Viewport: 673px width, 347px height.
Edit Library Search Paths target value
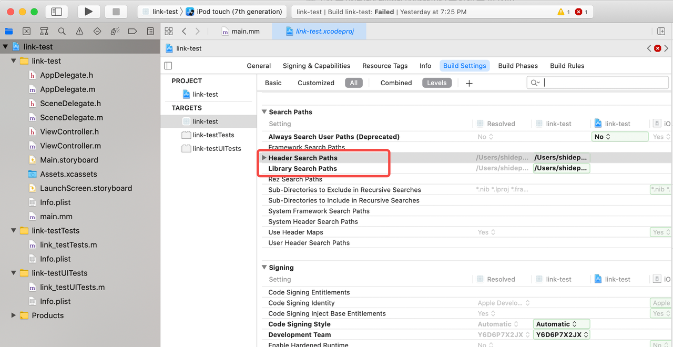tap(561, 168)
